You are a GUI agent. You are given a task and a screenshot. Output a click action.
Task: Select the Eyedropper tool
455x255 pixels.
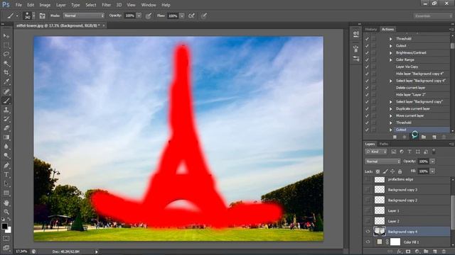(x=6, y=82)
